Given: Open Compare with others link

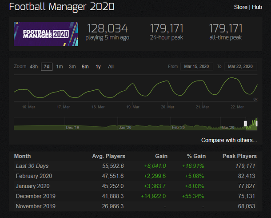Looking at the screenshot, I should coord(229,140).
